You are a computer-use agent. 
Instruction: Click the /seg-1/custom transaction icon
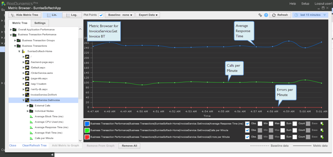[27, 84]
